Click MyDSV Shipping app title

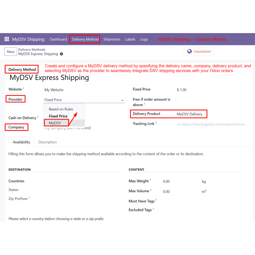(28, 39)
